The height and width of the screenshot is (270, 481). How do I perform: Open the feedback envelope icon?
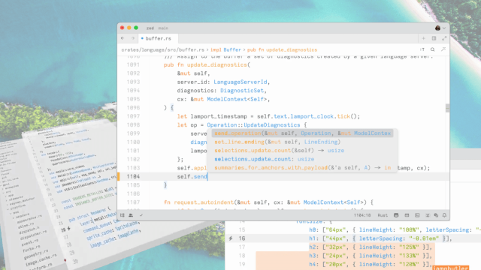click(407, 215)
